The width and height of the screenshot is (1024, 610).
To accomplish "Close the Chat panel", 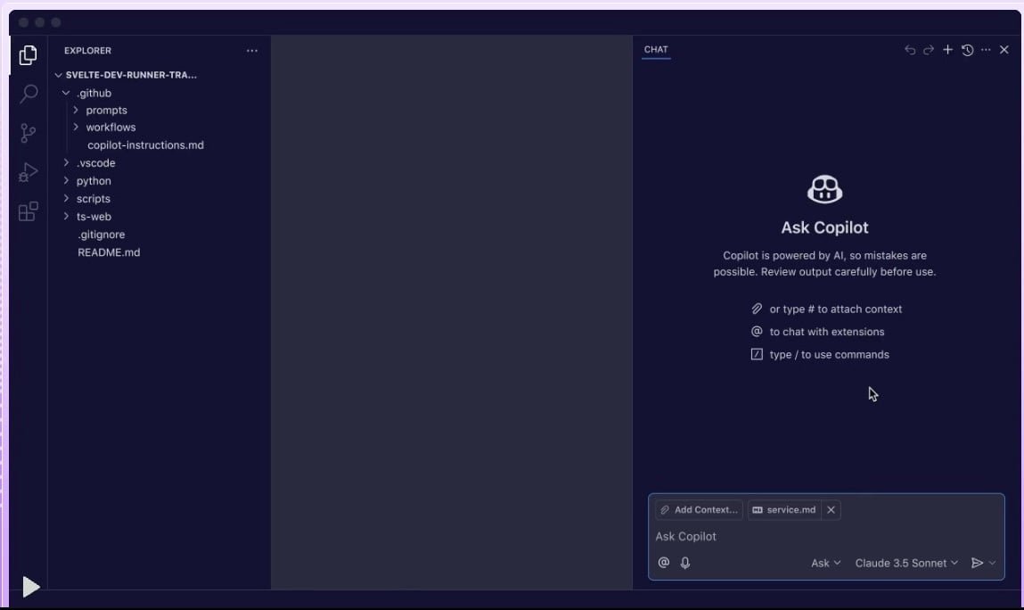I will tap(1004, 50).
